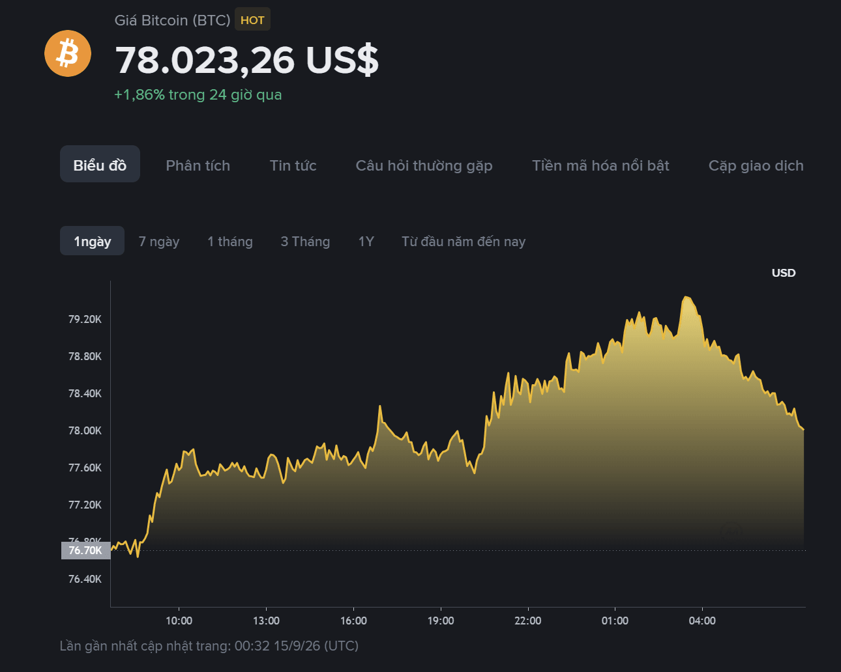Viewport: 841px width, 672px height.
Task: Click the chart's highest price peak
Action: (685, 297)
